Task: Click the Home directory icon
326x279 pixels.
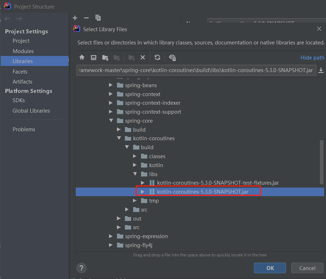Action: pos(82,57)
